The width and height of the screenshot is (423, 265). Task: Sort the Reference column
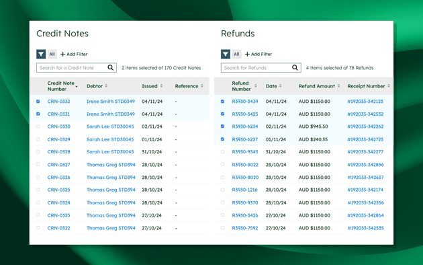tap(202, 85)
